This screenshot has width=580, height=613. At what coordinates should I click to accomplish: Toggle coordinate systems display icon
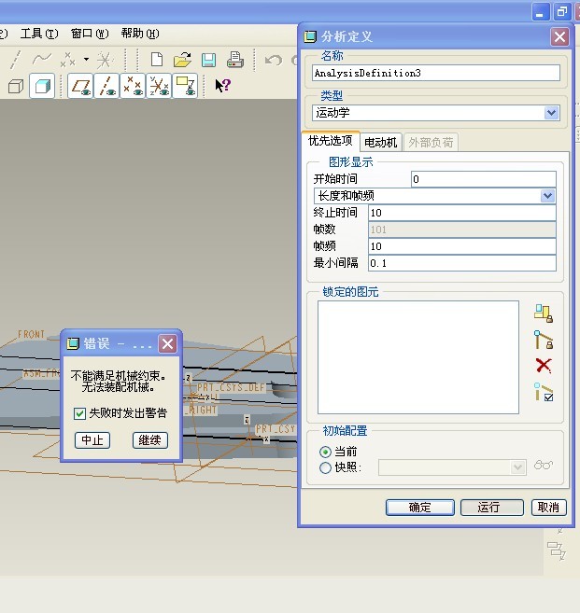(159, 86)
